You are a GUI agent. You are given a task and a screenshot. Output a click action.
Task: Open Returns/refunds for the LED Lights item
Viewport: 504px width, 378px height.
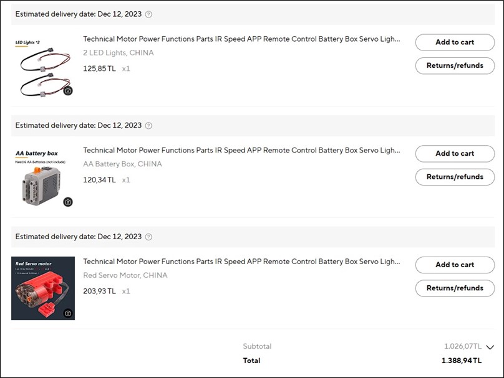pos(455,65)
